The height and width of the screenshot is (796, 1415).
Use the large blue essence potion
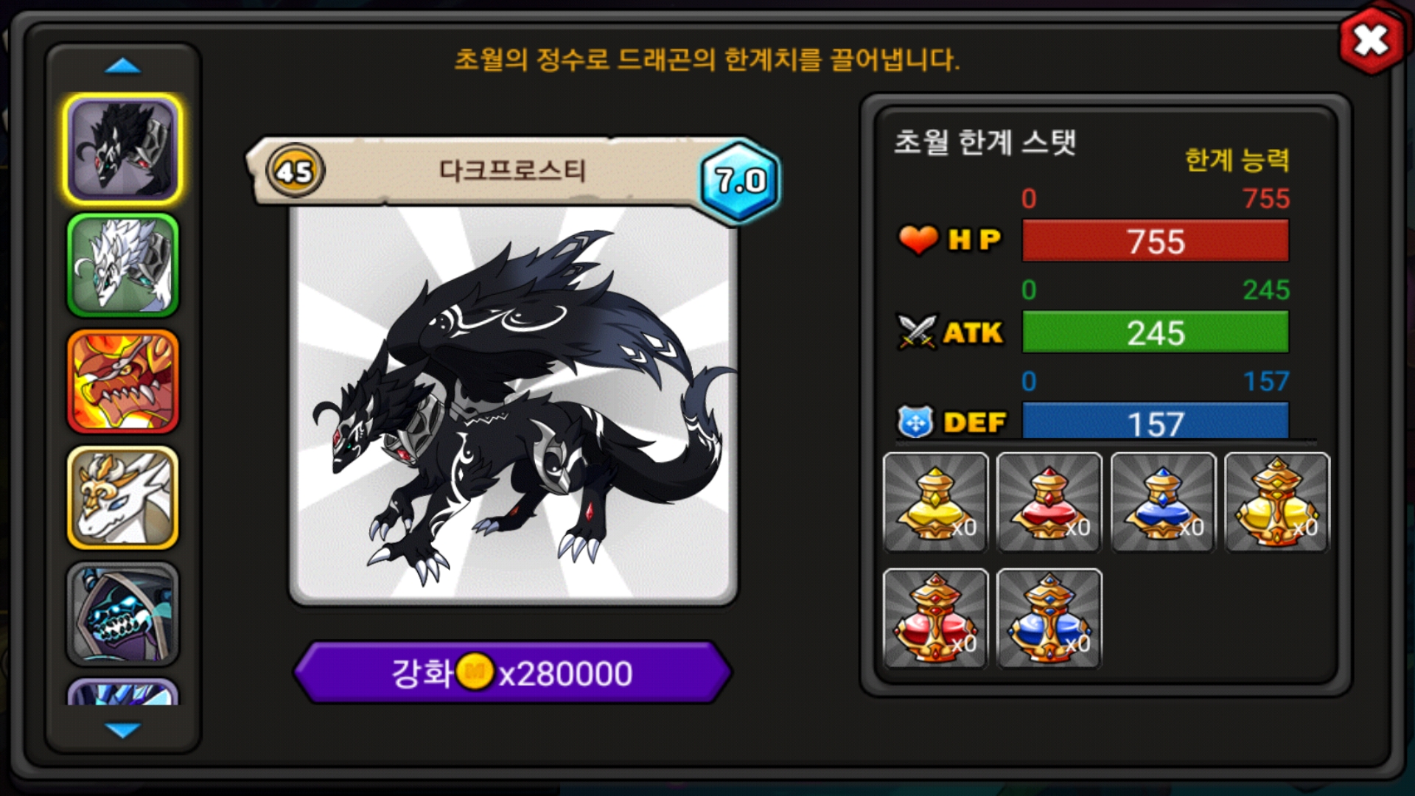(x=1049, y=618)
